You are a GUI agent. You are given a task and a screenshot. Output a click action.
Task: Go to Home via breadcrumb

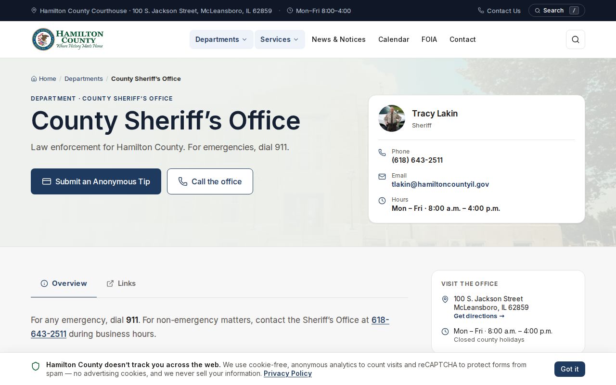click(44, 78)
